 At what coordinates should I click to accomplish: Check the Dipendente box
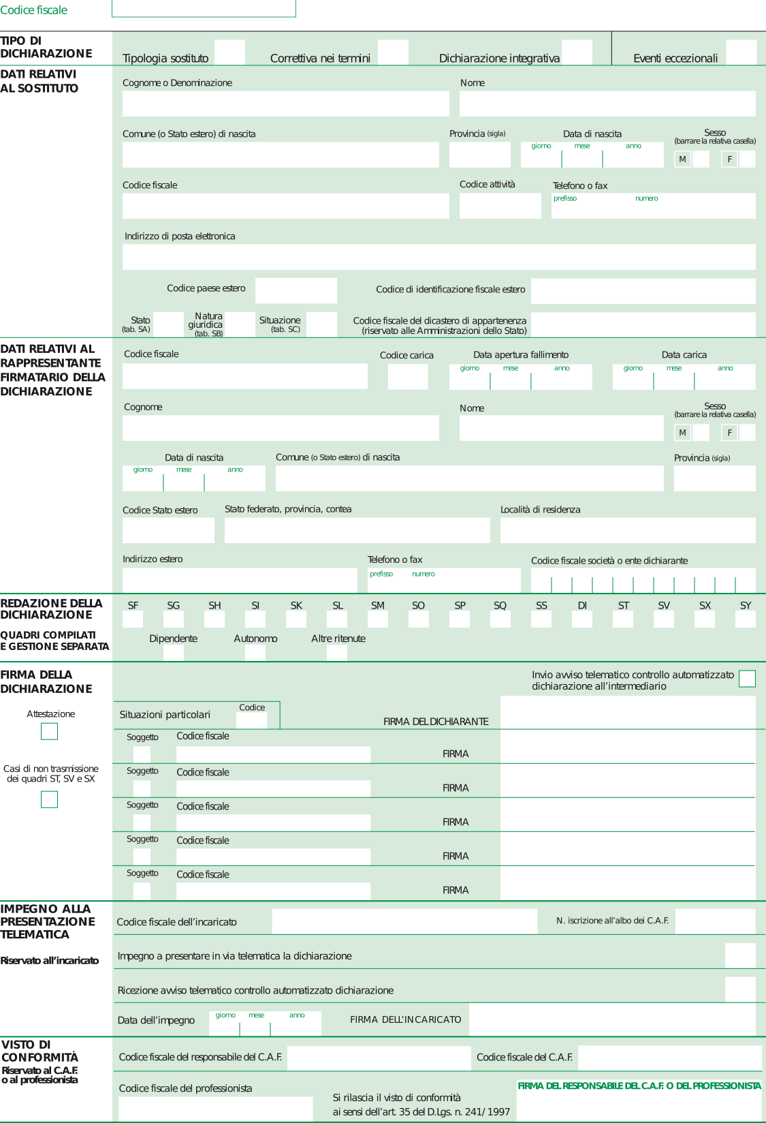[x=174, y=653]
